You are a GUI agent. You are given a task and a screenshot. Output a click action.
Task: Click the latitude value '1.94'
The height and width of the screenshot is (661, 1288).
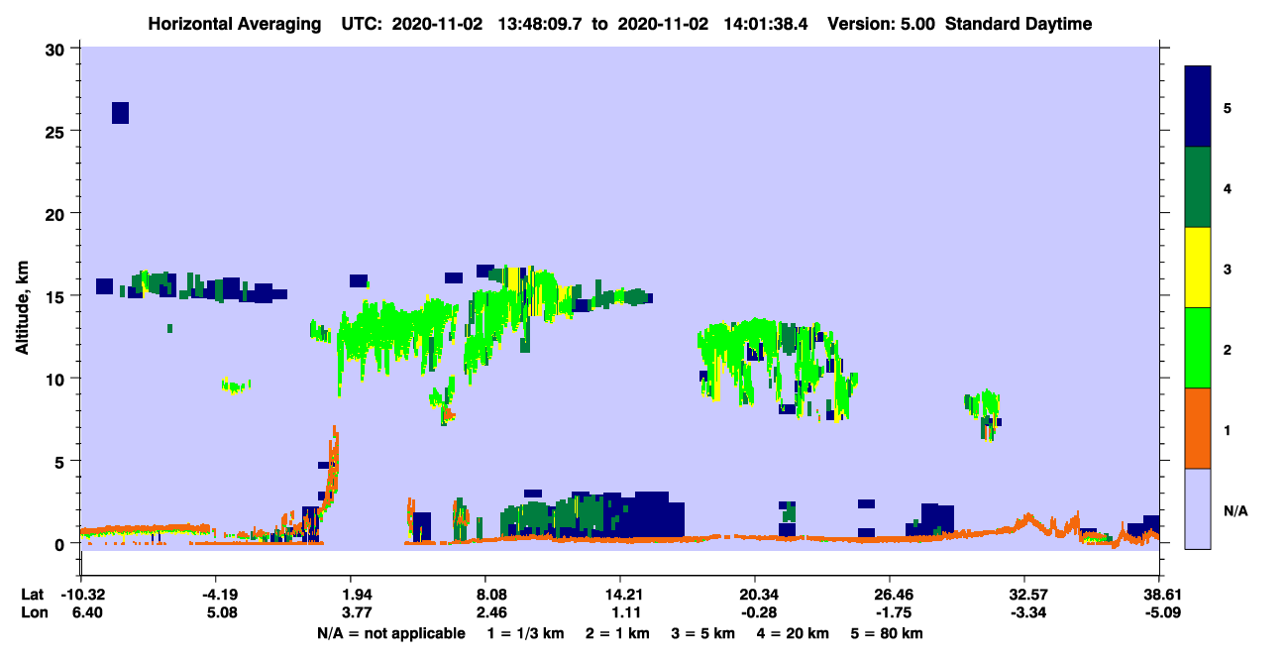[x=357, y=595]
